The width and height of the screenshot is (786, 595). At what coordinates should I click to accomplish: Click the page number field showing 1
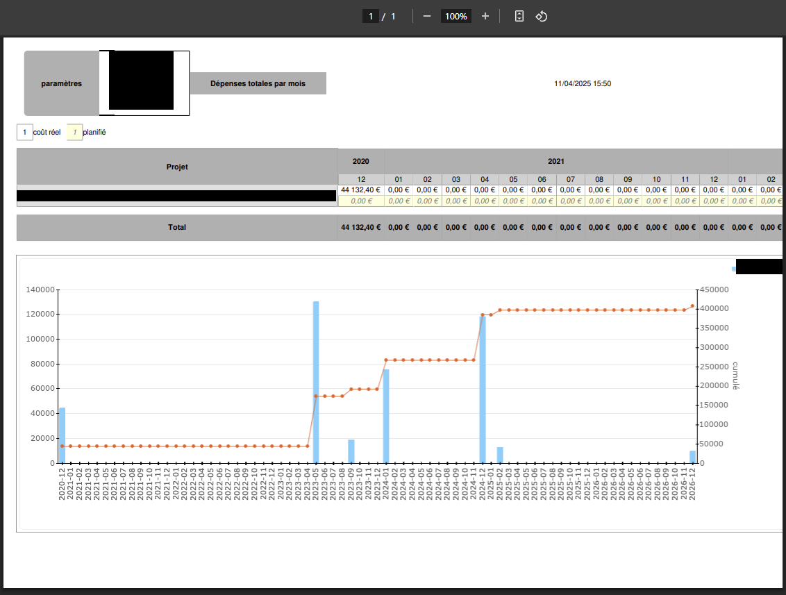371,16
